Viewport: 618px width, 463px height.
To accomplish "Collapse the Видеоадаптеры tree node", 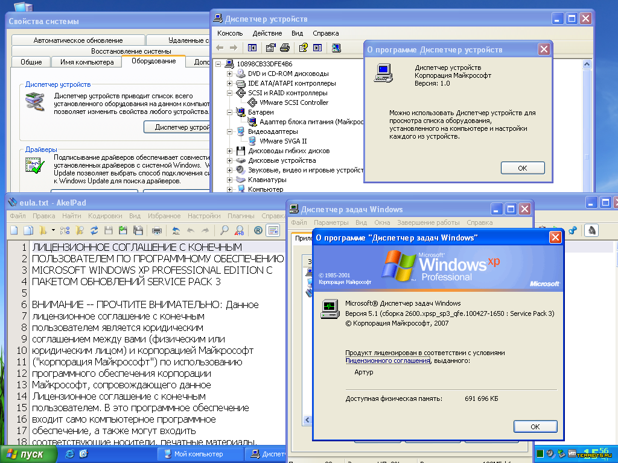I will [230, 131].
